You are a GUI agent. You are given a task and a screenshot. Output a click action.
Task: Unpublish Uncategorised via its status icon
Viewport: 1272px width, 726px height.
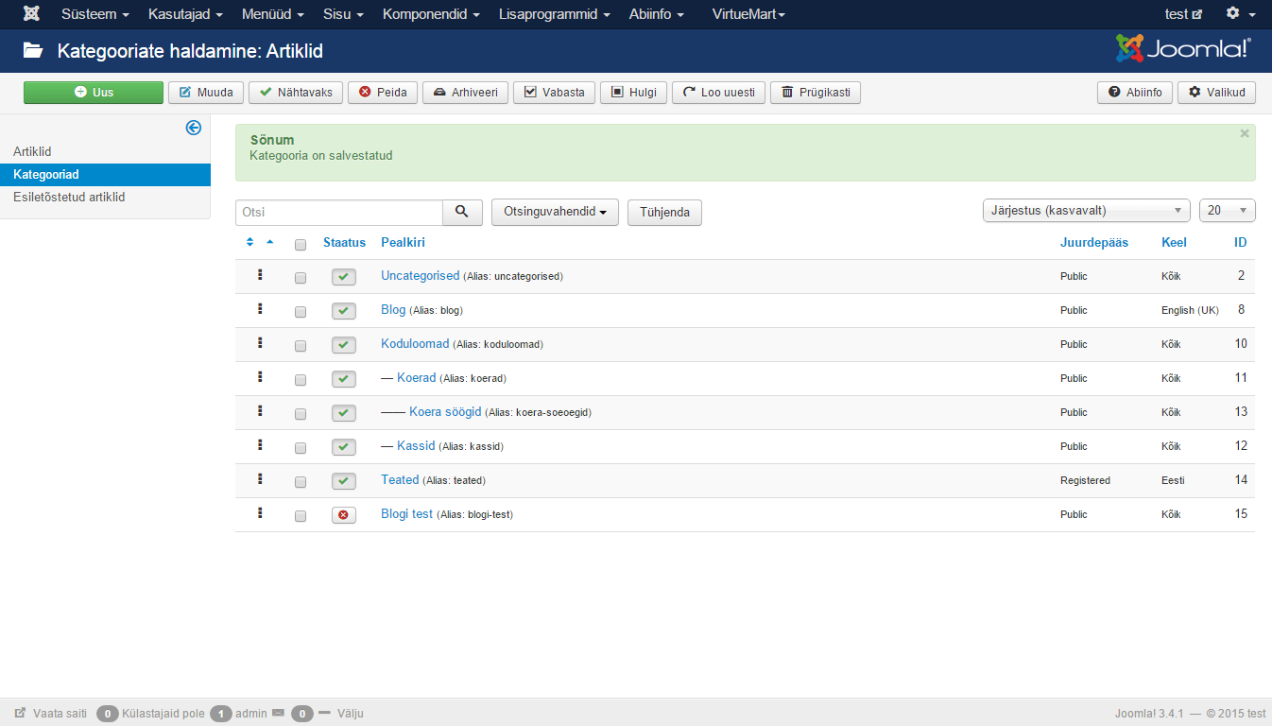(343, 277)
